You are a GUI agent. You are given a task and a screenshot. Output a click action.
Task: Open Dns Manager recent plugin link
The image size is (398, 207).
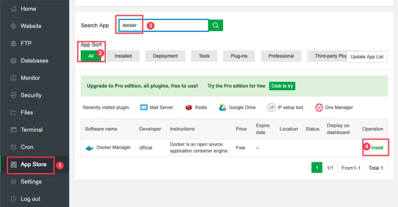pyautogui.click(x=339, y=108)
